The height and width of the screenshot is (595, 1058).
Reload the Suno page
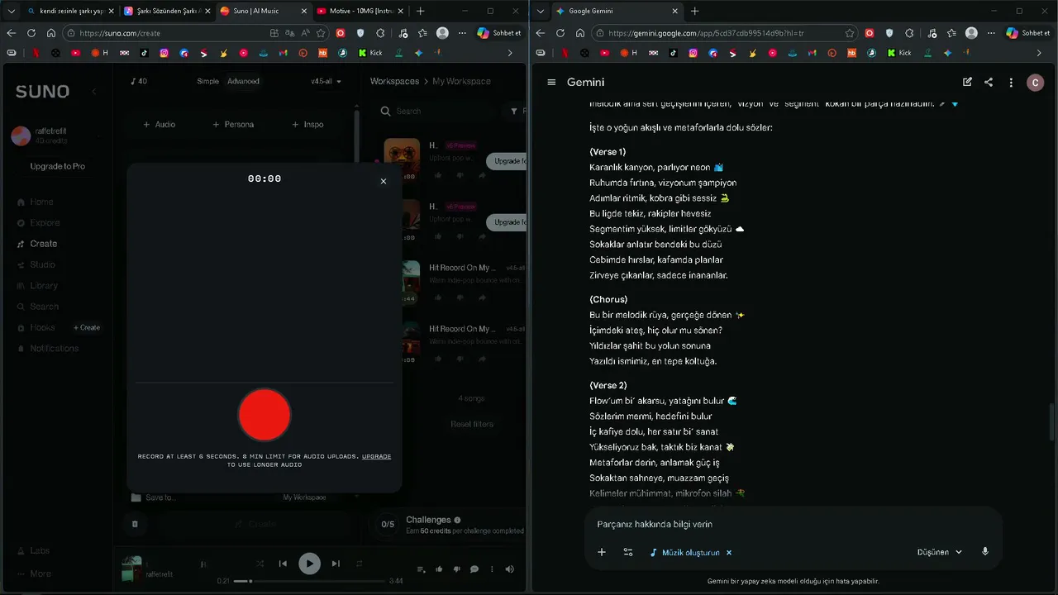(x=31, y=33)
